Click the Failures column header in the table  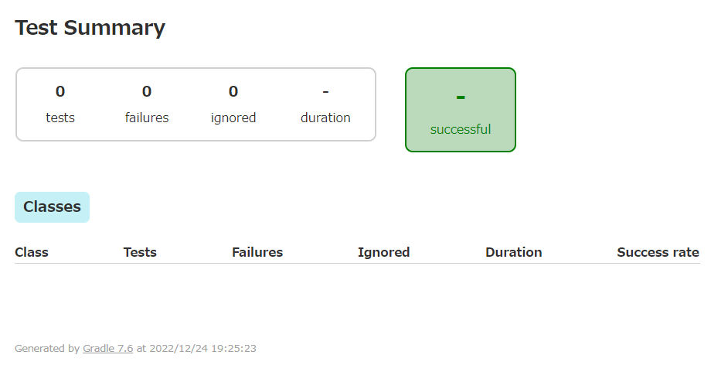click(257, 252)
